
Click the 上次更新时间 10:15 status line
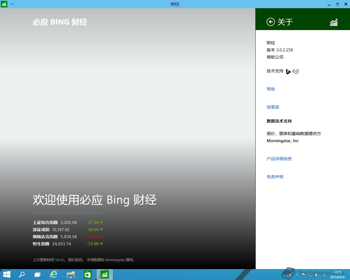coord(84,260)
